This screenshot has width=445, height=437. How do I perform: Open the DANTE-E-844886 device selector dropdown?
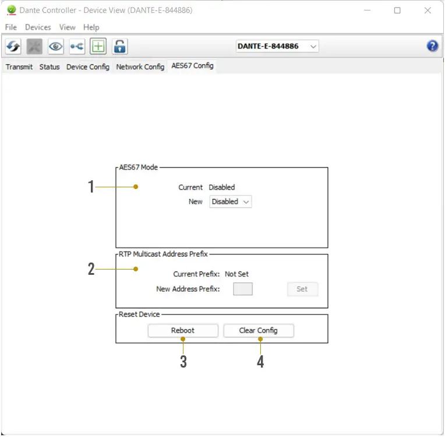pos(277,46)
